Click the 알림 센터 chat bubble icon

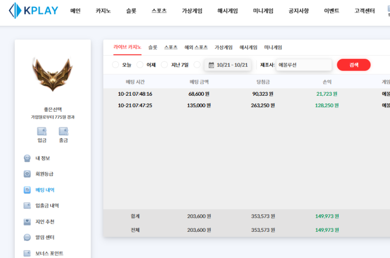27,238
